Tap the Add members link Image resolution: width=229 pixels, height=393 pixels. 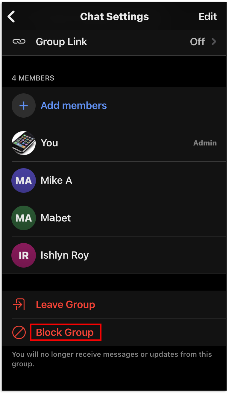[x=74, y=106]
